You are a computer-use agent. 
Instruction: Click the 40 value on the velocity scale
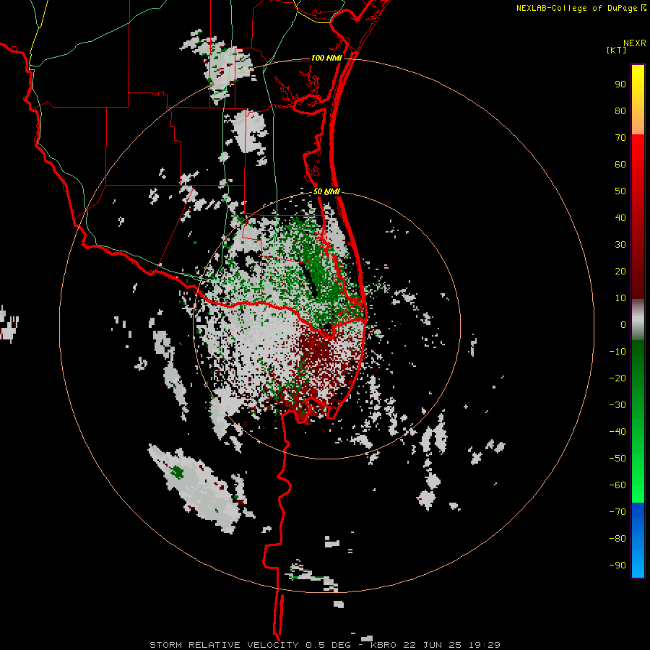coord(620,218)
